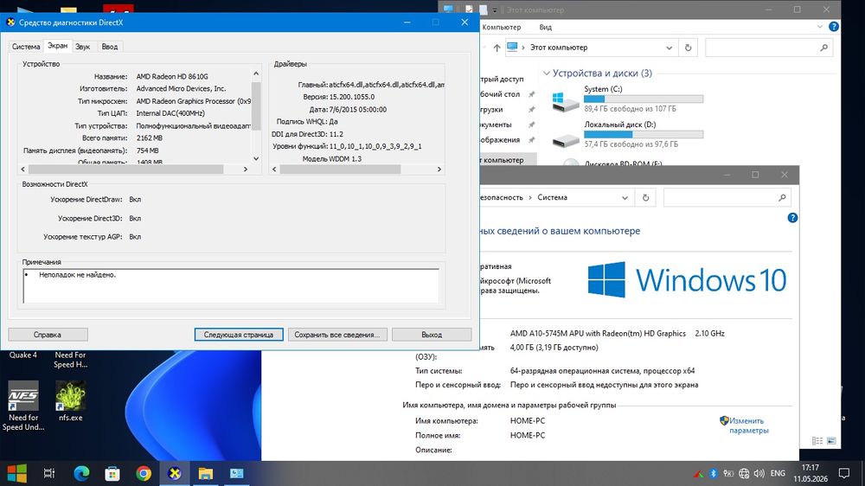This screenshot has width=865, height=486.
Task: Open Task View on the taskbar
Action: (x=49, y=473)
